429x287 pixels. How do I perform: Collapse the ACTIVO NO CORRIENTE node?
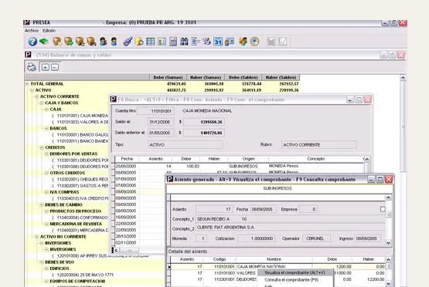tap(36, 237)
